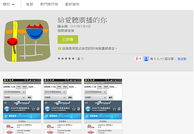
Task: Open the first app screenshot thumbnail
Action: coord(22,106)
